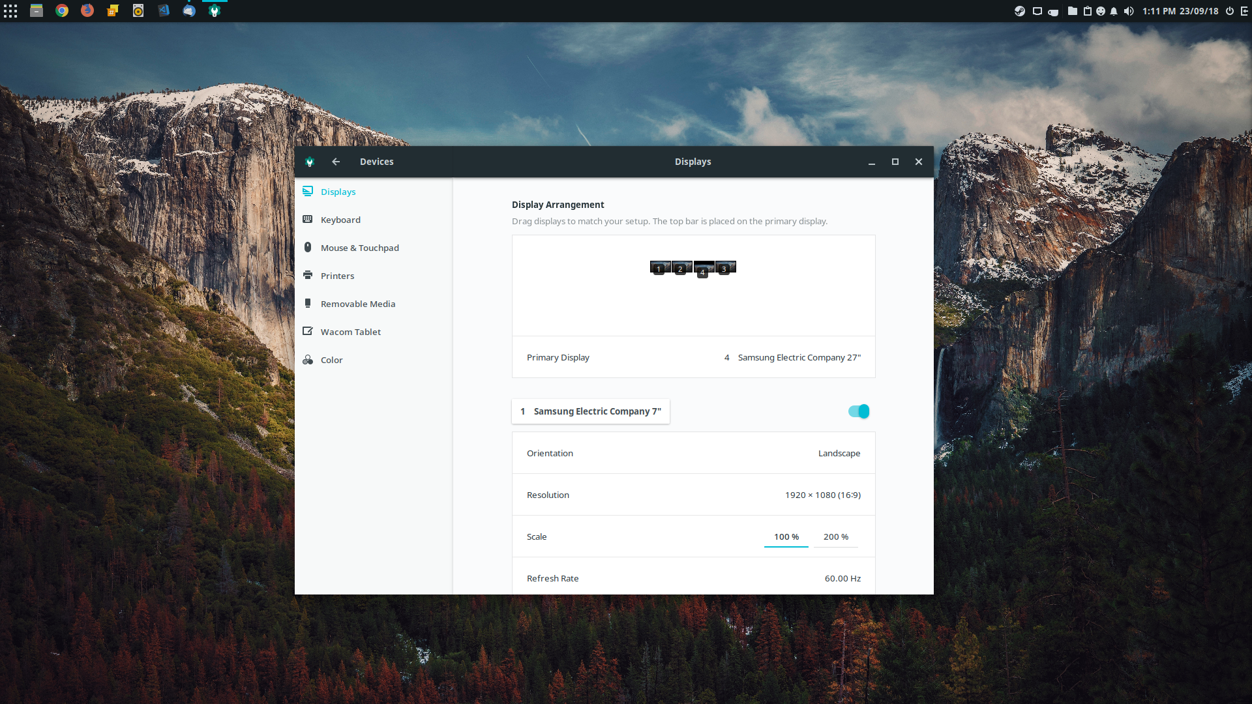Open Color settings in the sidebar
This screenshot has width=1252, height=704.
point(373,360)
